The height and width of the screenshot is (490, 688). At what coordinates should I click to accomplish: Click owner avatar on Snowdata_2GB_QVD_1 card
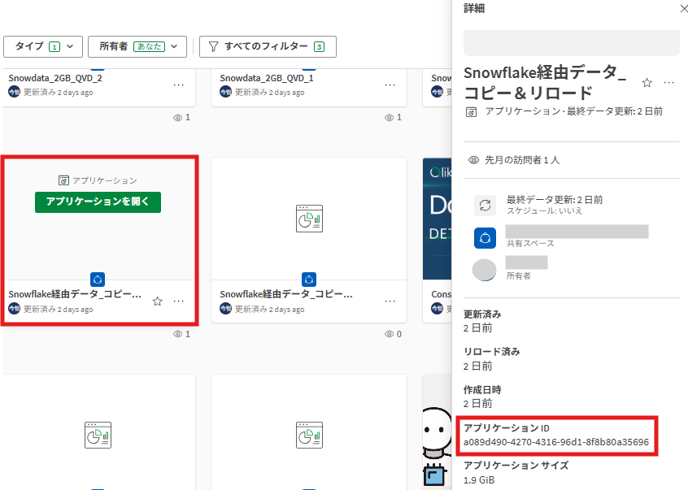[x=225, y=92]
